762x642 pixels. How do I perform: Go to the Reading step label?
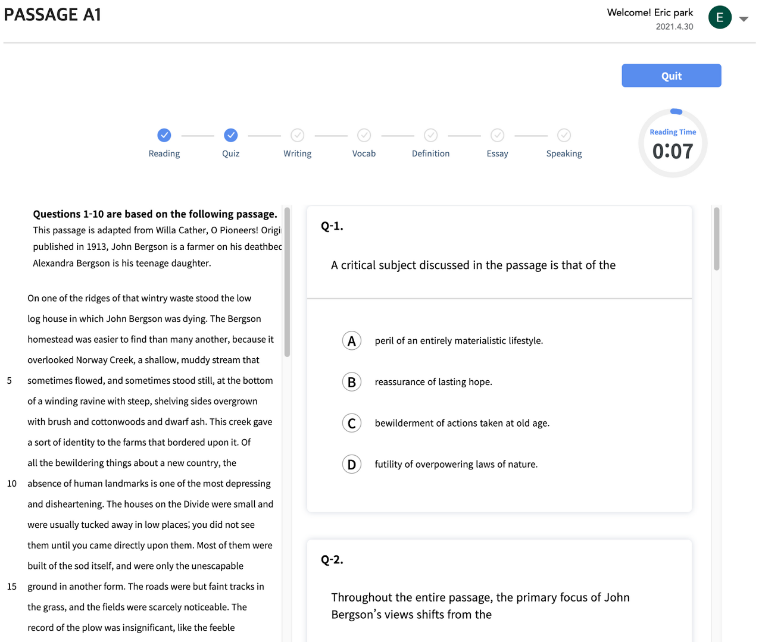click(164, 154)
